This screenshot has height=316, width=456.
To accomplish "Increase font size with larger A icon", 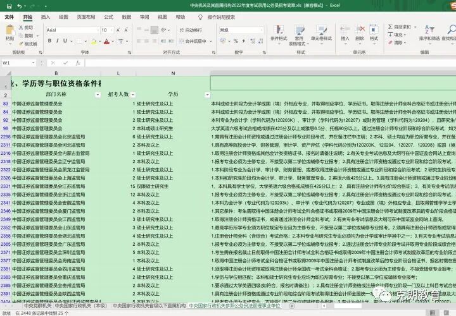I will coord(118,30).
